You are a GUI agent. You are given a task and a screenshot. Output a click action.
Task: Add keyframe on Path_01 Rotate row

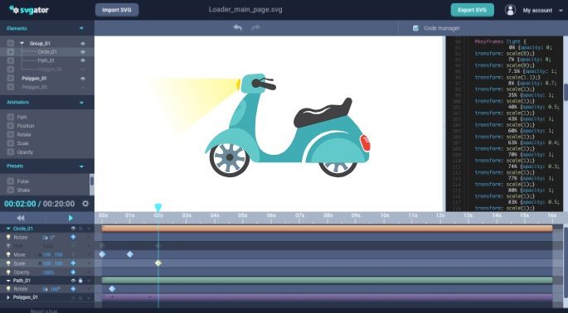click(73, 289)
